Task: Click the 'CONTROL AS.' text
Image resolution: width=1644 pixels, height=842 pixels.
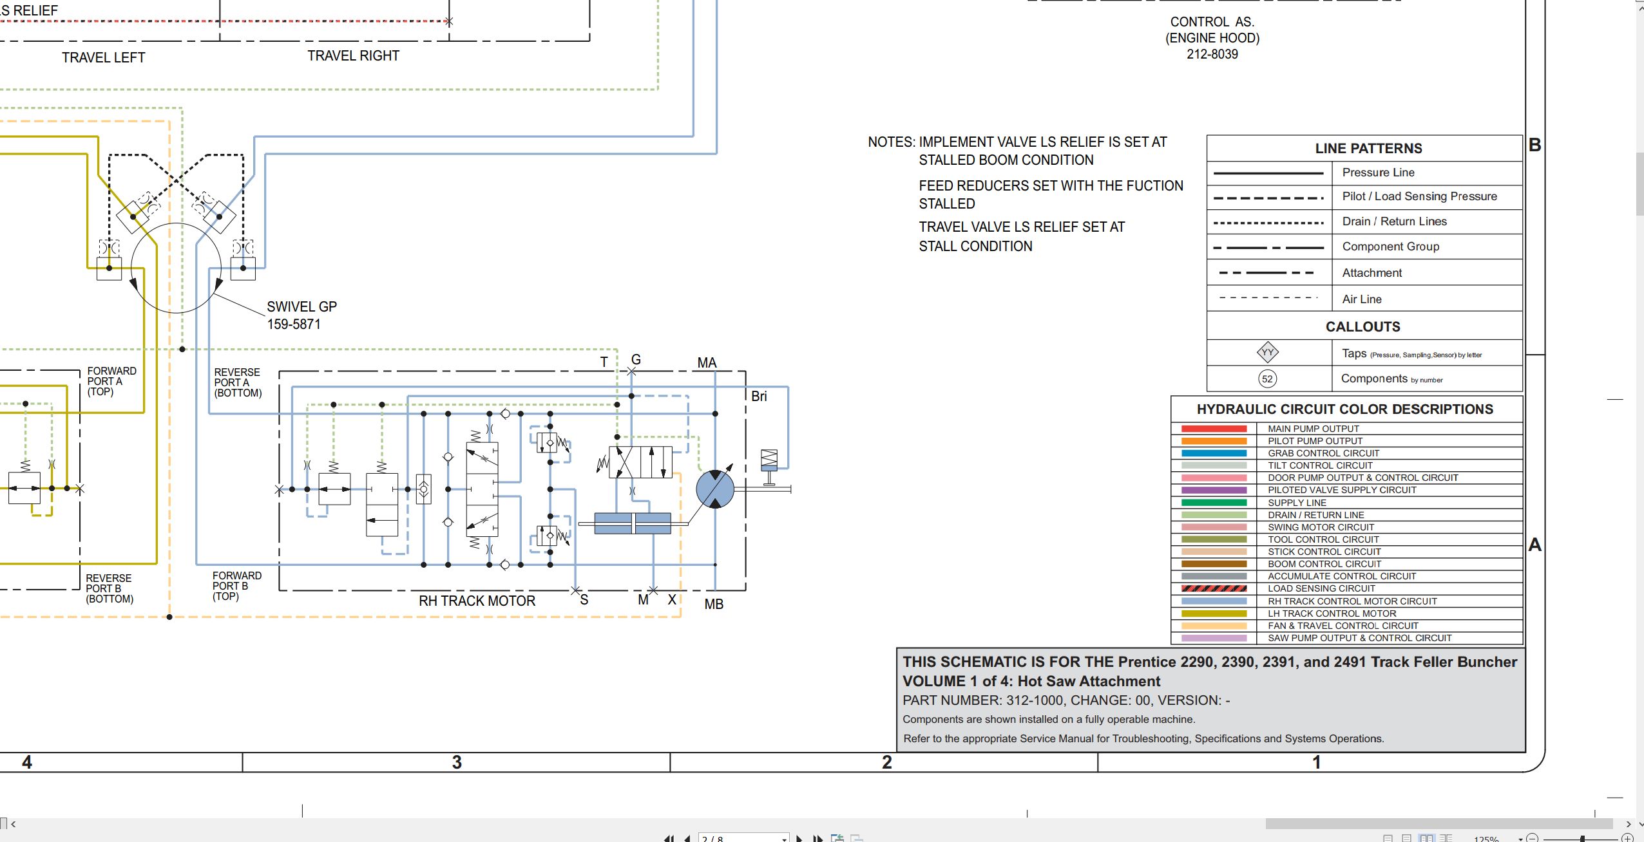Action: (1212, 22)
